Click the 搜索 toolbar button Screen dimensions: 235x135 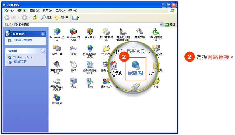46,18
